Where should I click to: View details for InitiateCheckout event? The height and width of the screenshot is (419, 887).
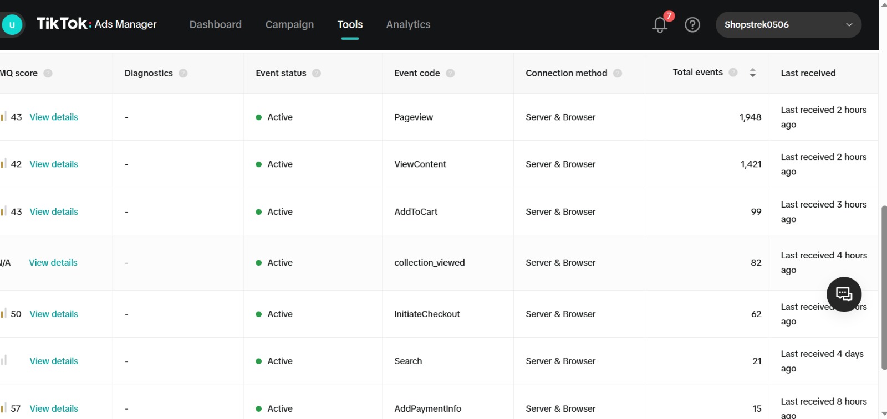pyautogui.click(x=54, y=314)
